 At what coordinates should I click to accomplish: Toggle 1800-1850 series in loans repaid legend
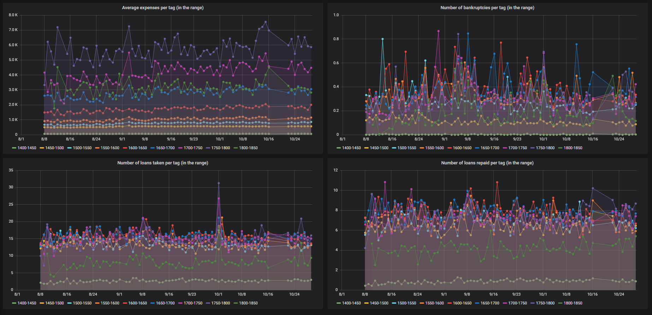[x=570, y=303]
